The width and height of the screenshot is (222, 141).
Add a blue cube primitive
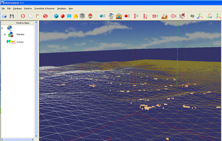click(x=56, y=16)
